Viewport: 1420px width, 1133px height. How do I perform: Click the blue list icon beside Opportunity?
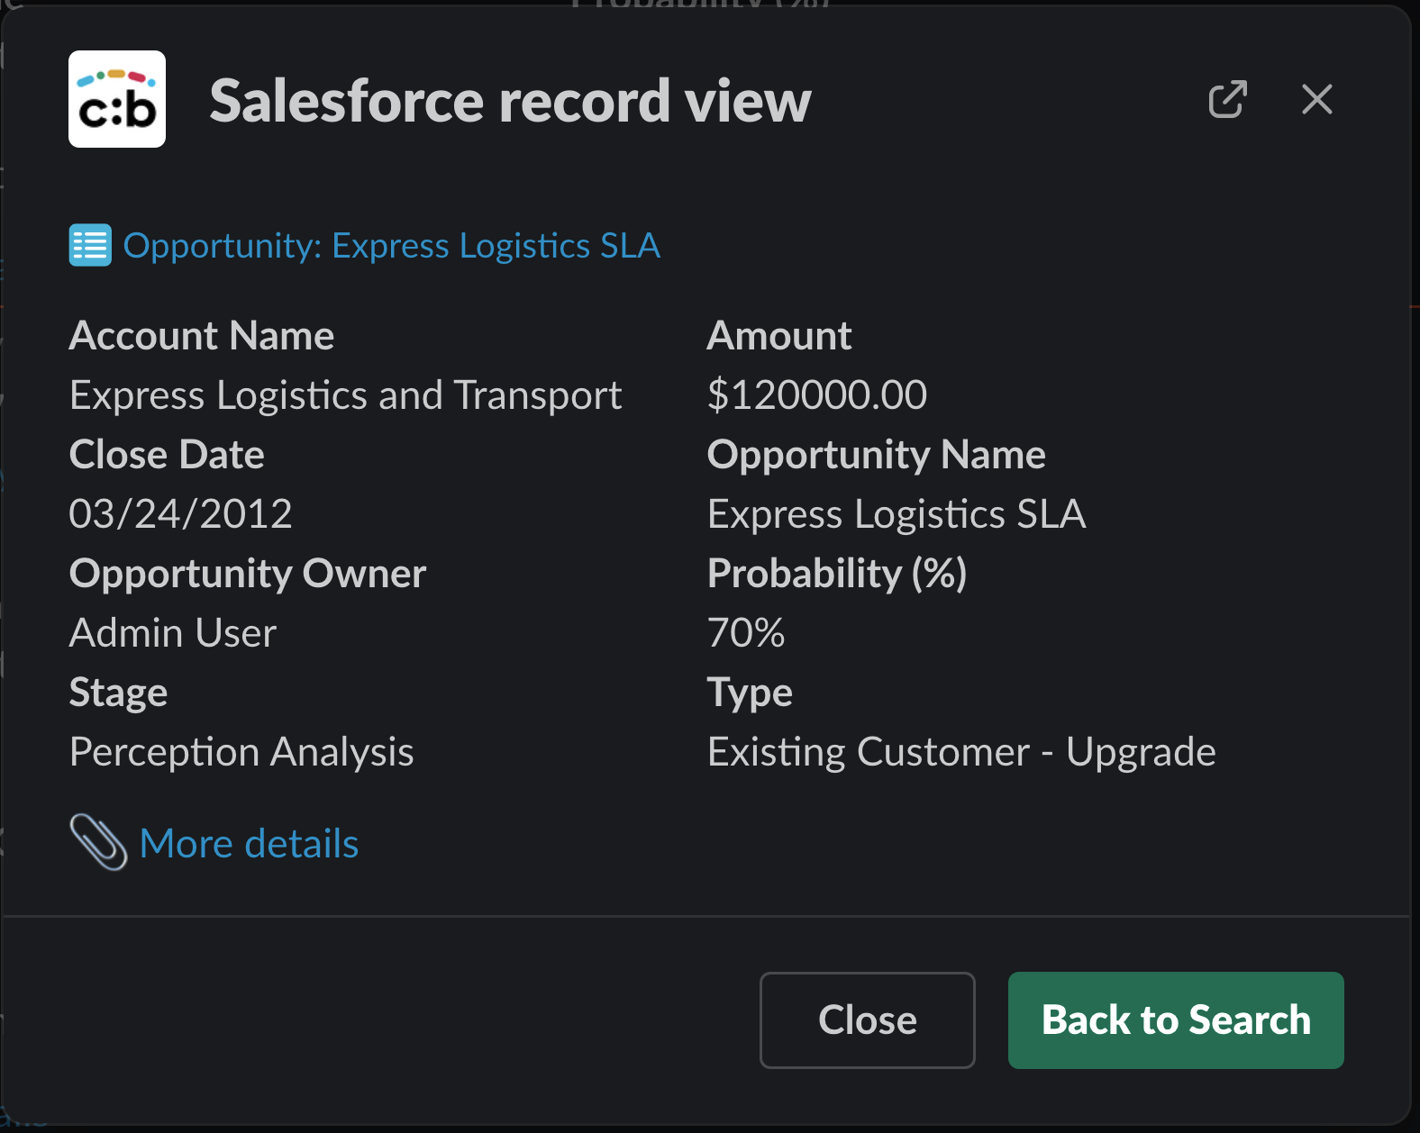click(90, 245)
